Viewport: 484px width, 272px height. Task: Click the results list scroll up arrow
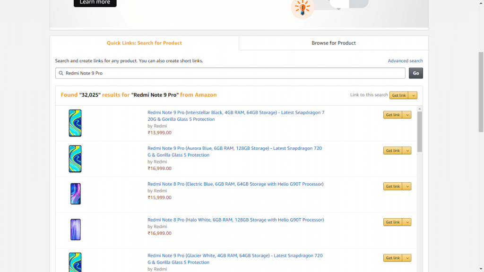pyautogui.click(x=420, y=109)
